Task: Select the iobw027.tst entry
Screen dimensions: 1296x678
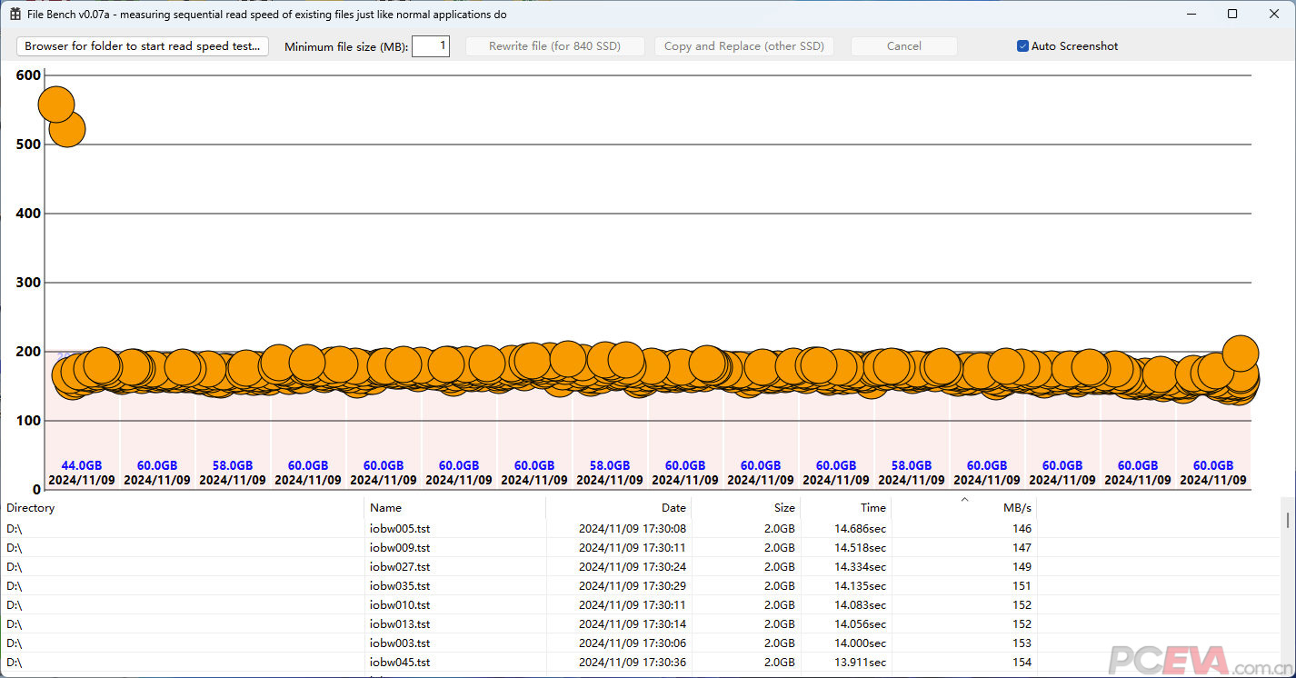Action: coord(400,567)
